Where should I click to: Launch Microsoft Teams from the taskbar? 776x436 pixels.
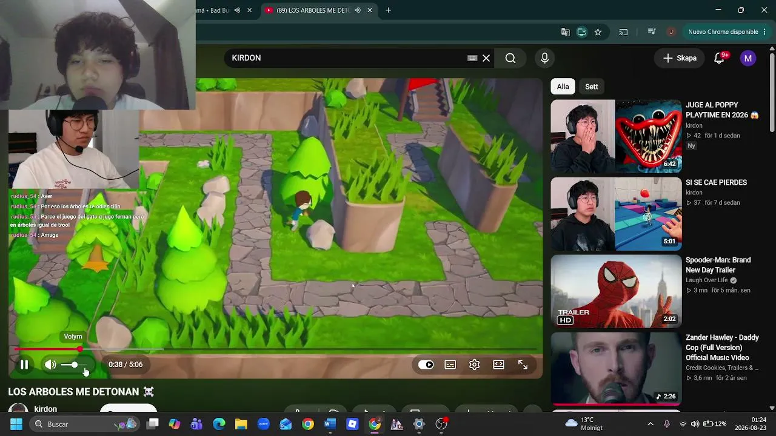(x=196, y=424)
